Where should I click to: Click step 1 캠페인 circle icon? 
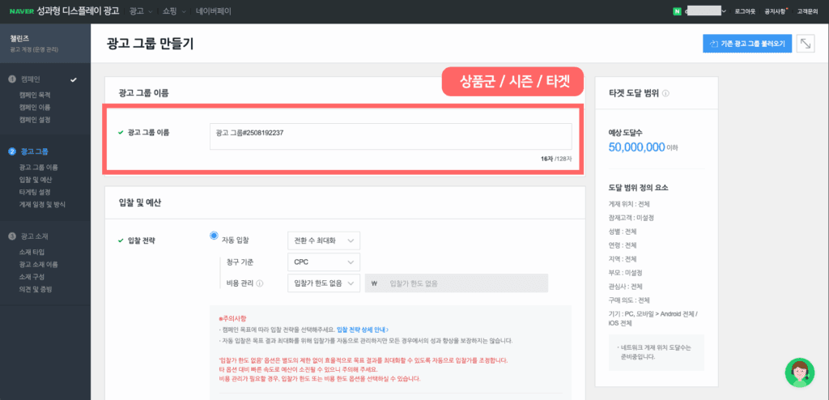[x=11, y=79]
